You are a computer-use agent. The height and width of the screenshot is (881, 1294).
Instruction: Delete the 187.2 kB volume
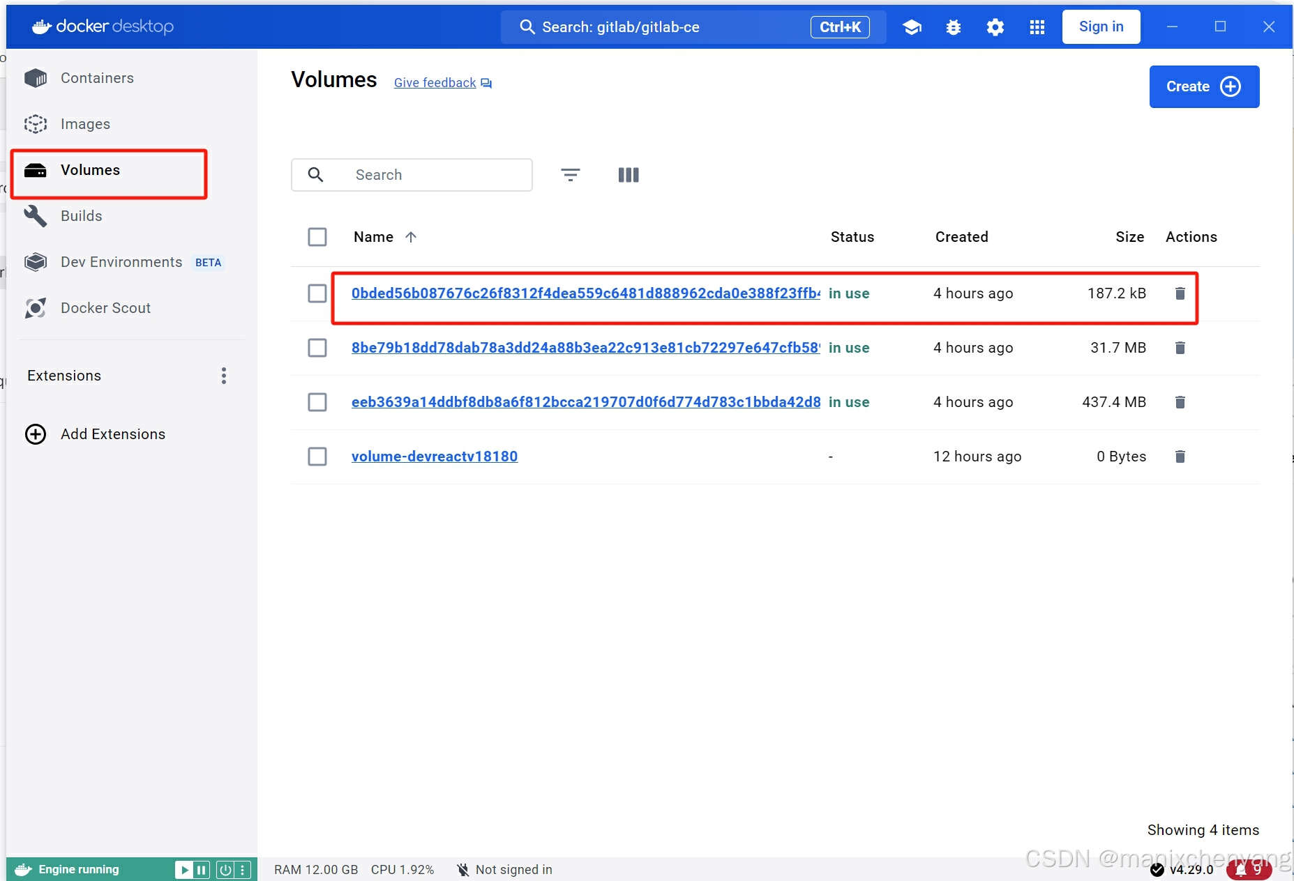[x=1180, y=293]
